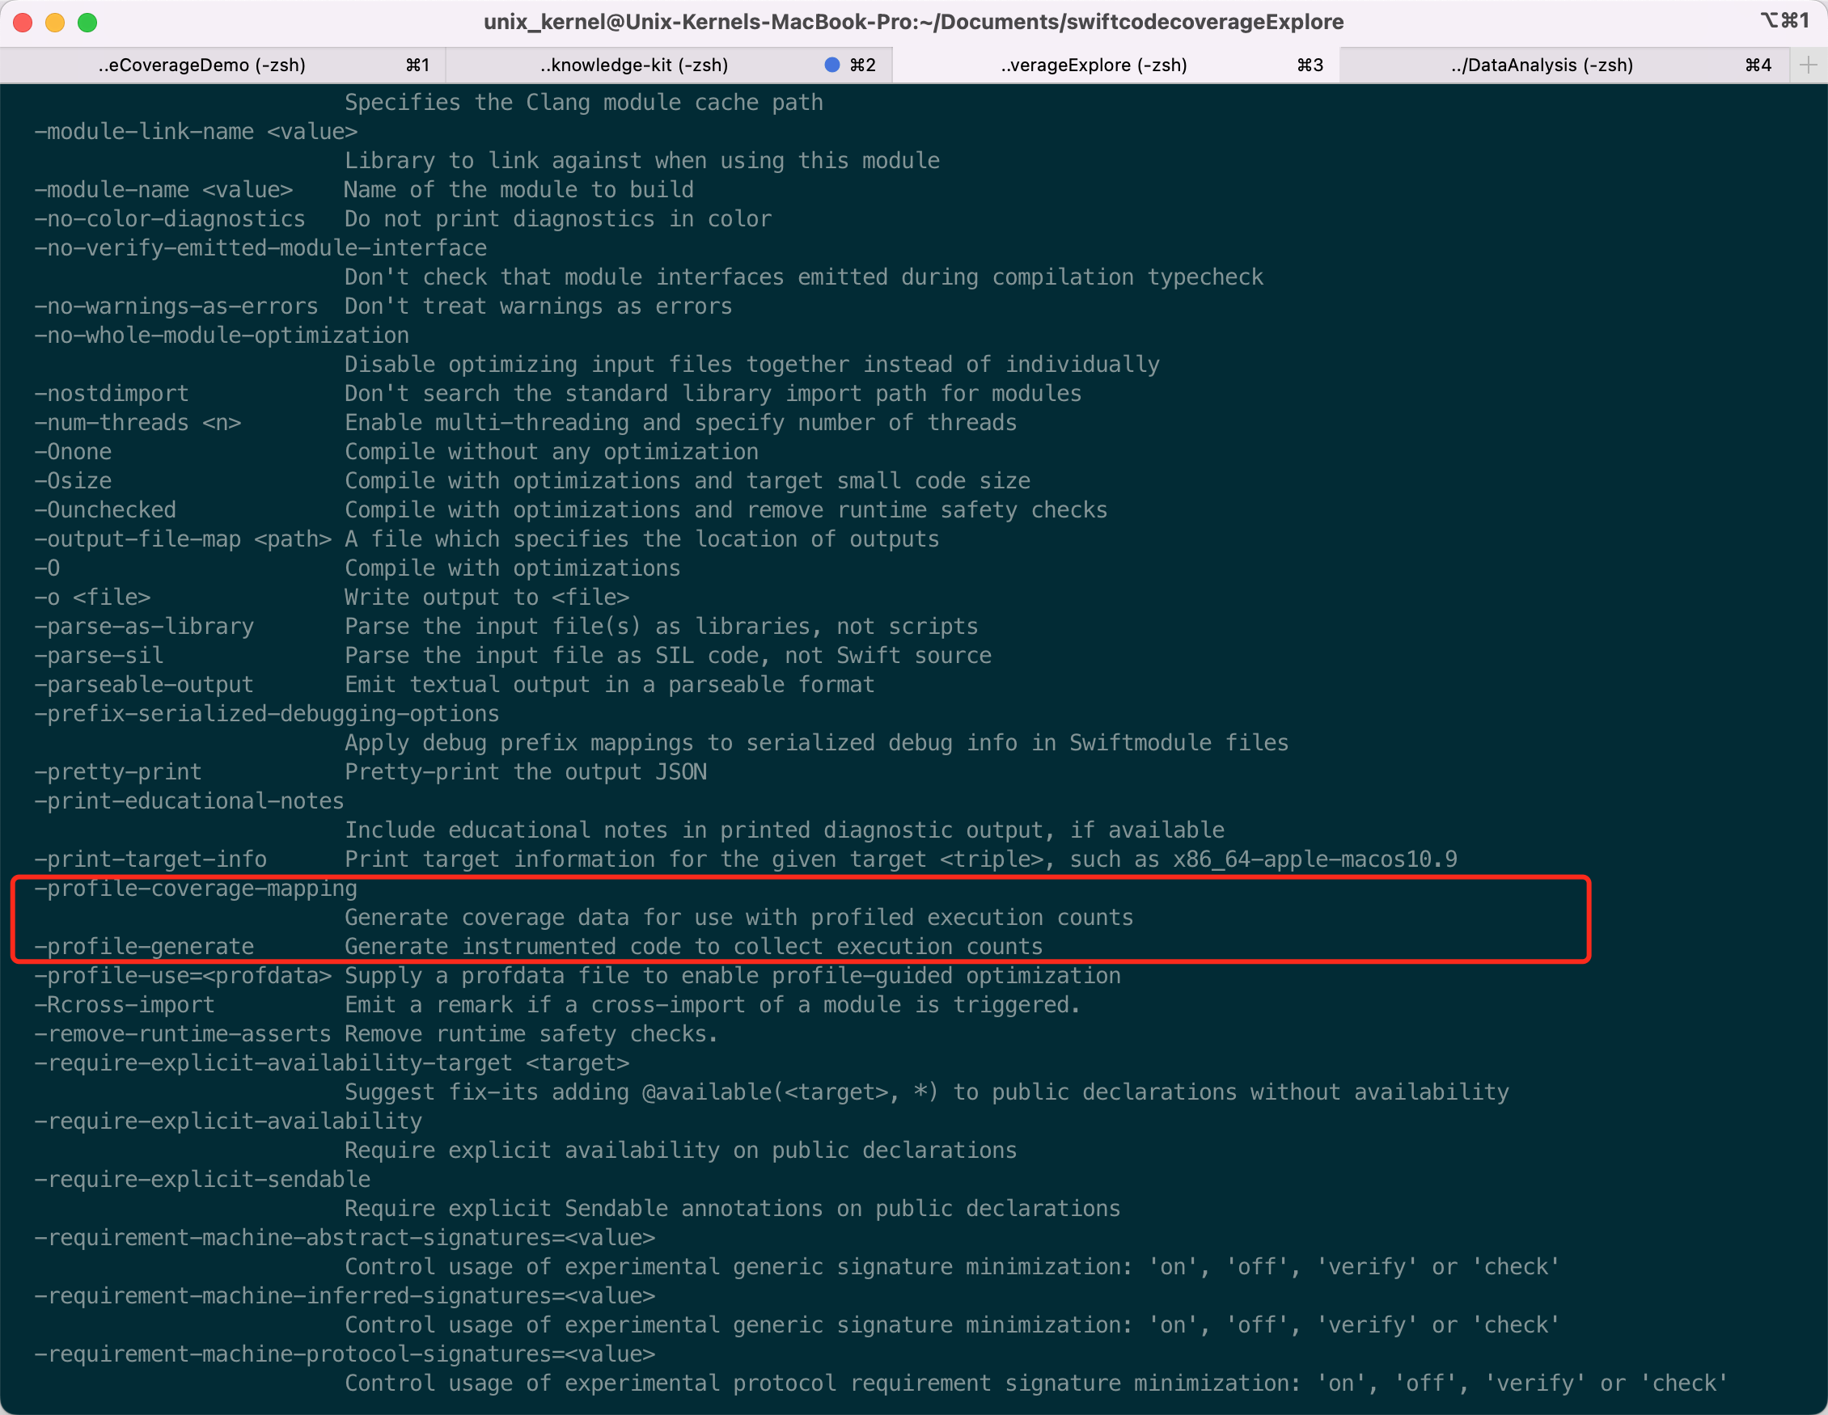Screen dimensions: 1828x1415
Task: Open a new terminal tab with plus icon
Action: [1808, 65]
